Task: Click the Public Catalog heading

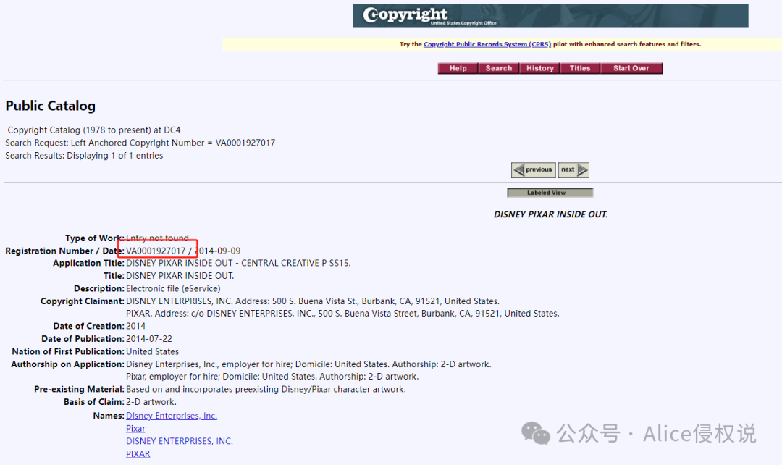Action: 51,106
